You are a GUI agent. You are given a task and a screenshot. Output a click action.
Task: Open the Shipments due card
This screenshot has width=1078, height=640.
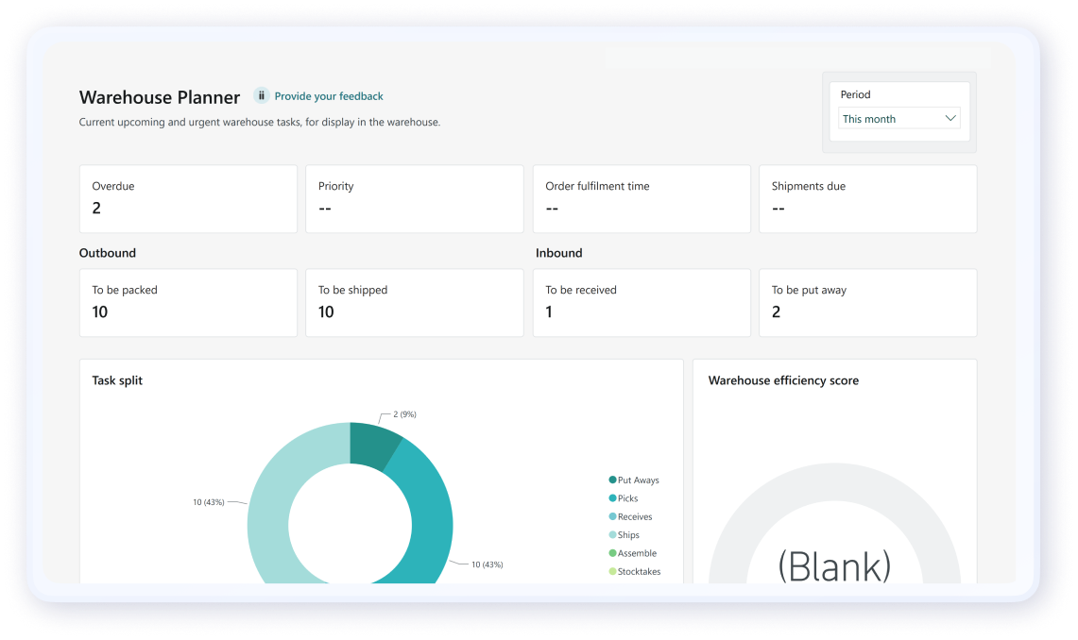pyautogui.click(x=867, y=198)
